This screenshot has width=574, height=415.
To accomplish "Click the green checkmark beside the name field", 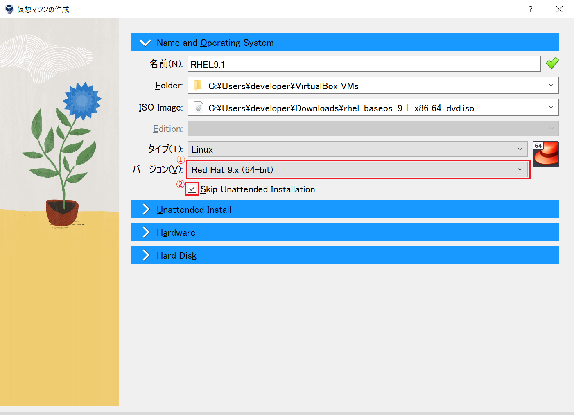I will coord(552,63).
